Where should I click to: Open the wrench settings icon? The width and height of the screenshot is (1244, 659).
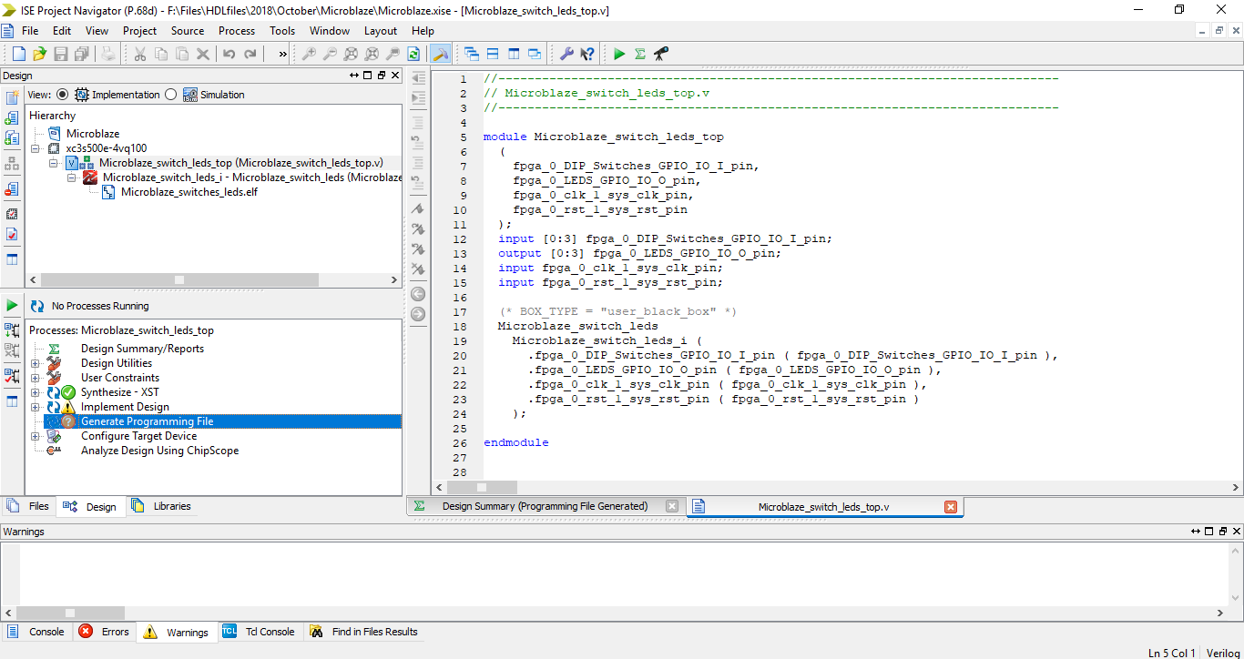point(566,54)
